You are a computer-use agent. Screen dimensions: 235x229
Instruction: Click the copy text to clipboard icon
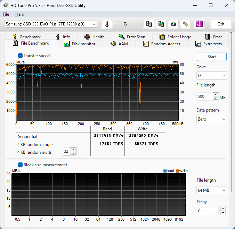[149, 24]
